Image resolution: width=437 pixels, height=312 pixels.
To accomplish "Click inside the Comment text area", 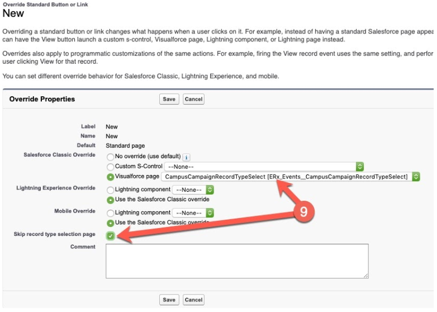I will (237, 261).
